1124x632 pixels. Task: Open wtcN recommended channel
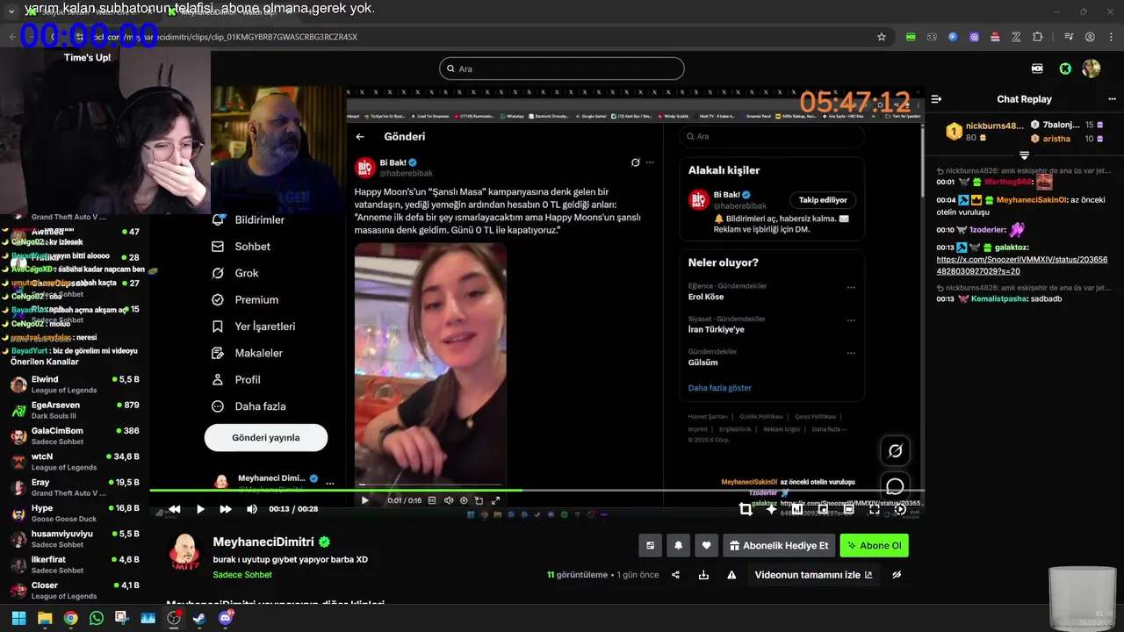(75, 462)
